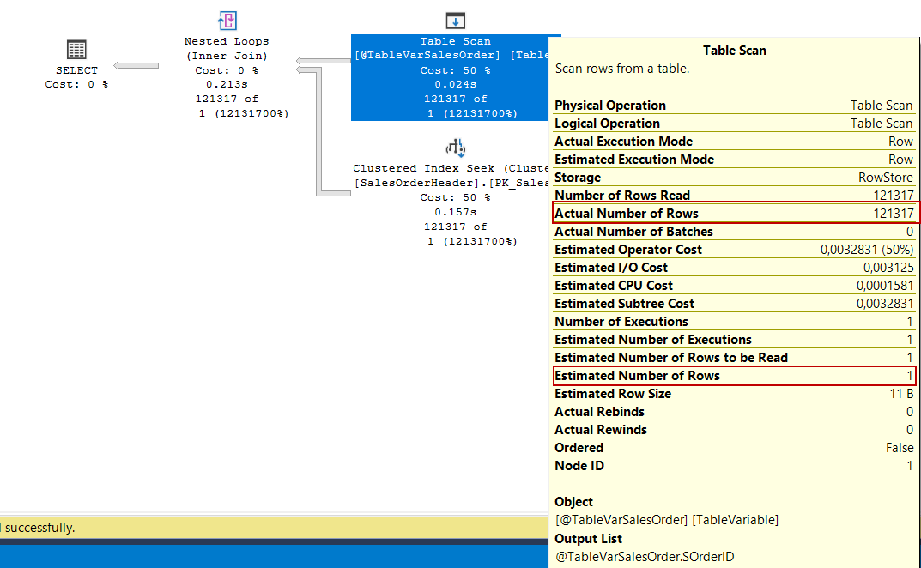The width and height of the screenshot is (921, 568).
Task: Click the 'Estimated Number of Executions' row
Action: (734, 340)
